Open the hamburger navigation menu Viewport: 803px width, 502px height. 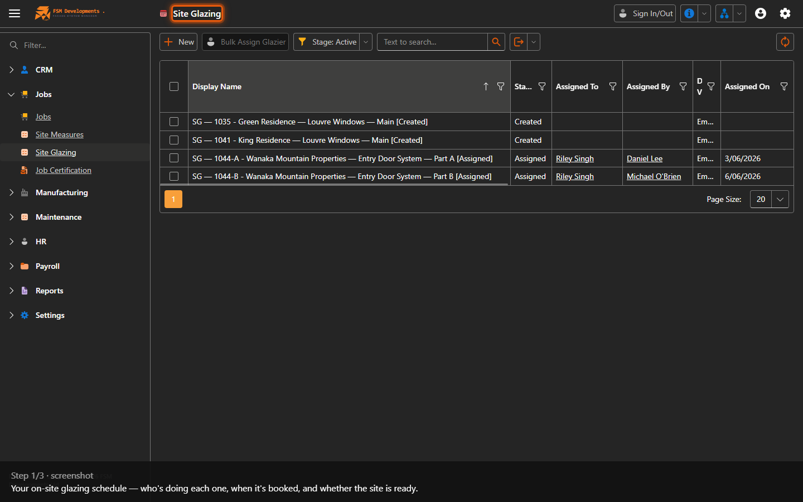[x=14, y=13]
